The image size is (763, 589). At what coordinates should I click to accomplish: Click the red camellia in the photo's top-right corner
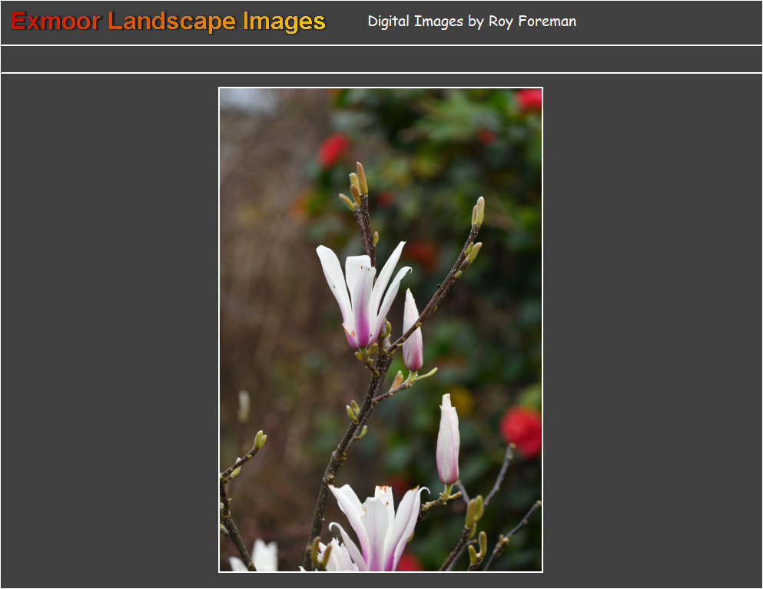(529, 99)
